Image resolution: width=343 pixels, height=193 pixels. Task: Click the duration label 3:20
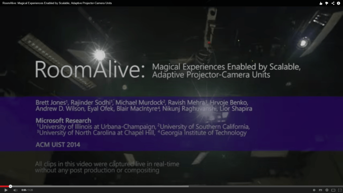pyautogui.click(x=30, y=190)
